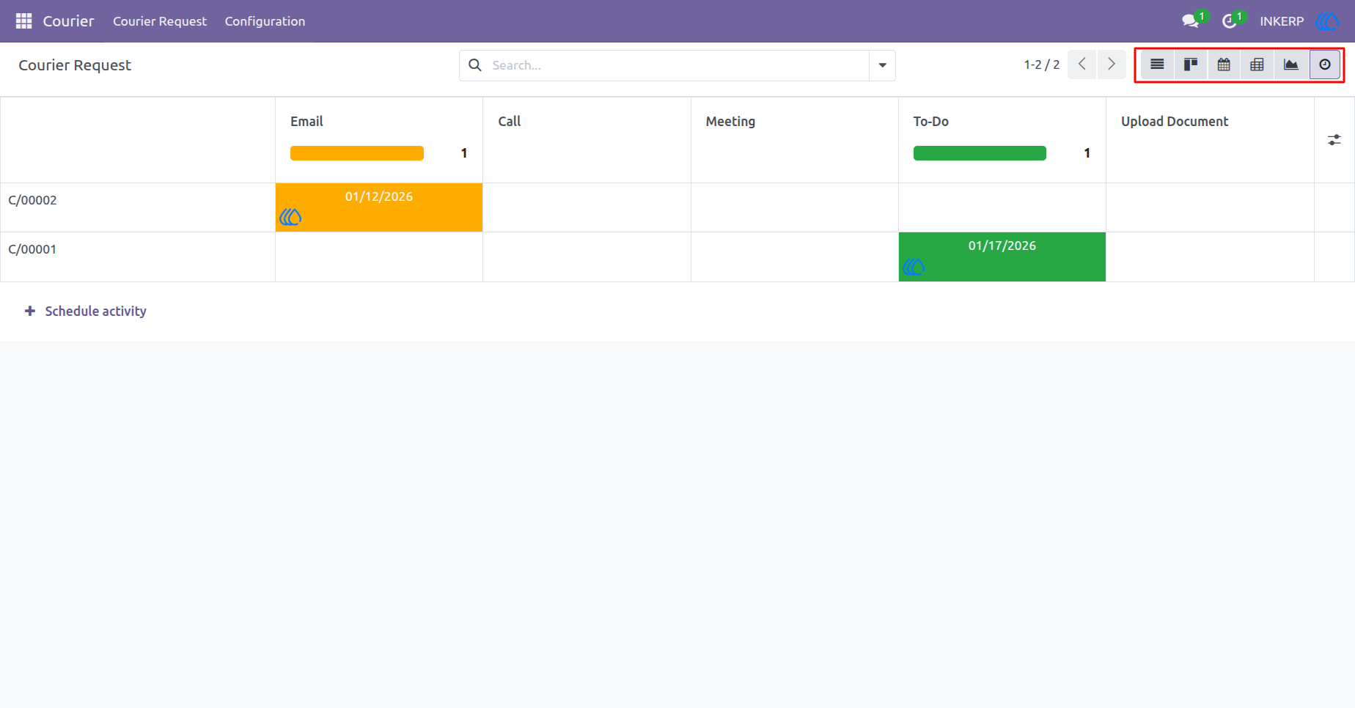Viewport: 1355px width, 708px height.
Task: Open the activities clock notification icon
Action: [1230, 21]
